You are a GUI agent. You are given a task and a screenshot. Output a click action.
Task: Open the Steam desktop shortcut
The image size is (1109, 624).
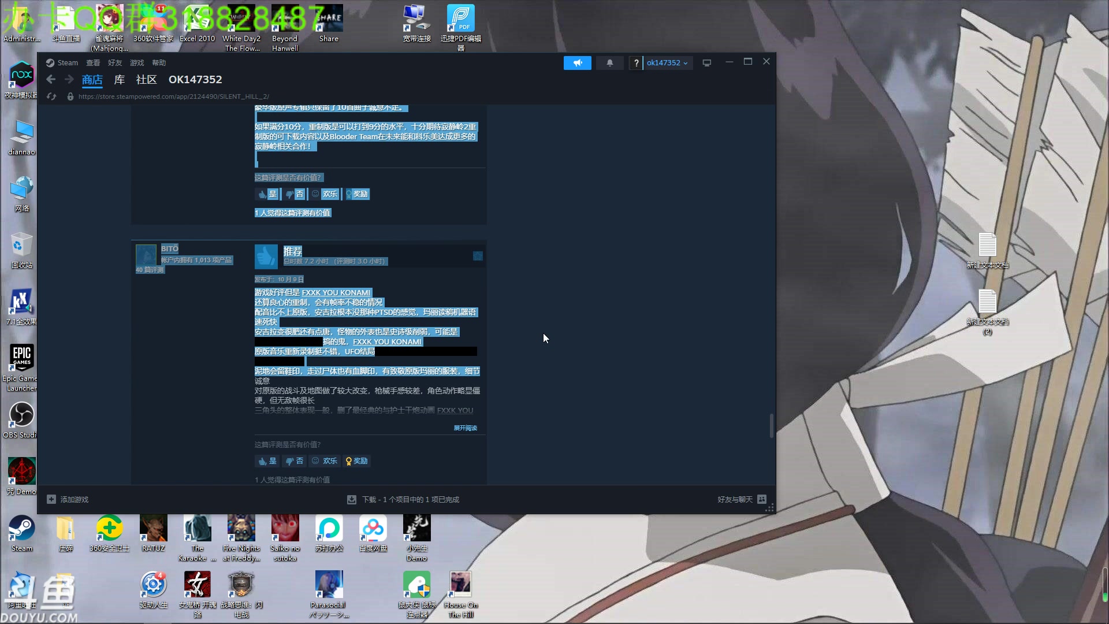(21, 534)
